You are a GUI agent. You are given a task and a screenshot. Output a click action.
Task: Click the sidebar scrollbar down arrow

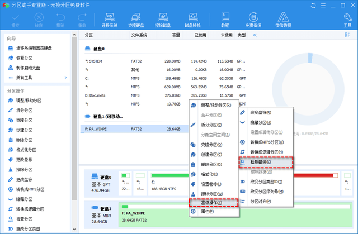(x=74, y=229)
